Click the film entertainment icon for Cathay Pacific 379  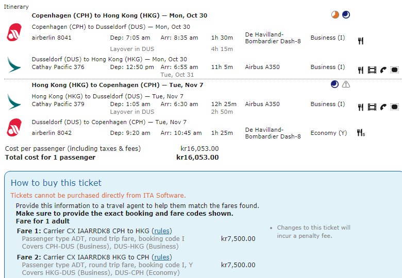[x=372, y=107]
